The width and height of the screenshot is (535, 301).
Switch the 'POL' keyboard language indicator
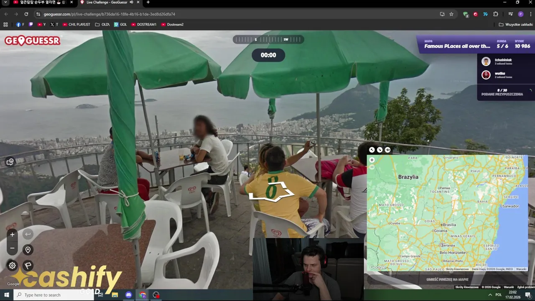click(x=499, y=295)
